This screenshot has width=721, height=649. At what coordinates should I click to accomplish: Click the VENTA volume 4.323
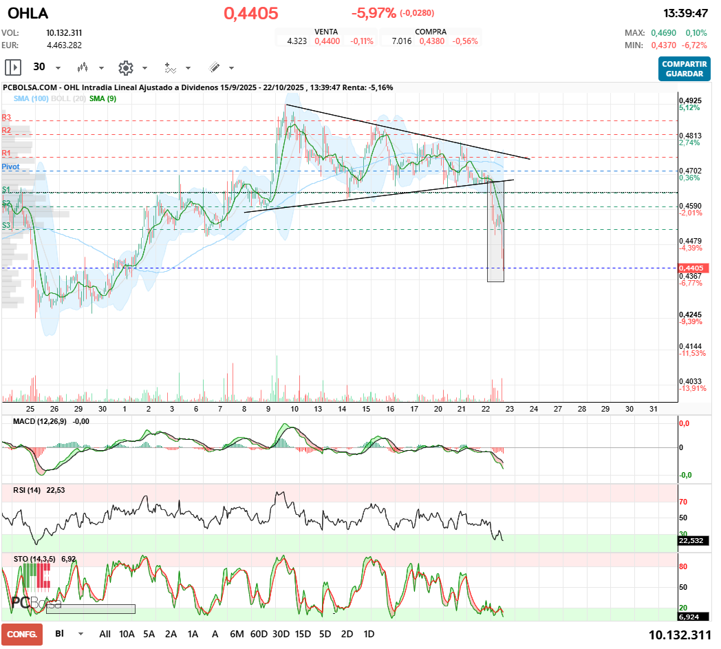click(297, 41)
